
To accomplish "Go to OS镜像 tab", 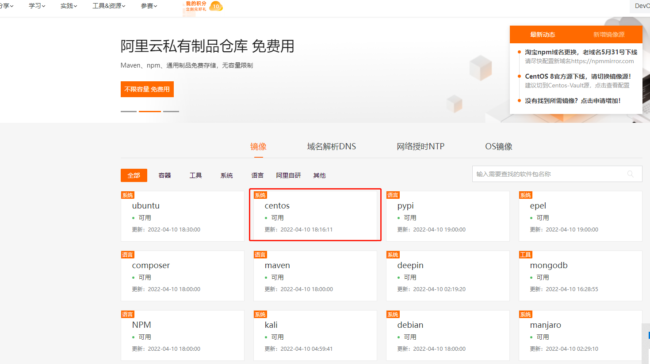I will pos(499,147).
